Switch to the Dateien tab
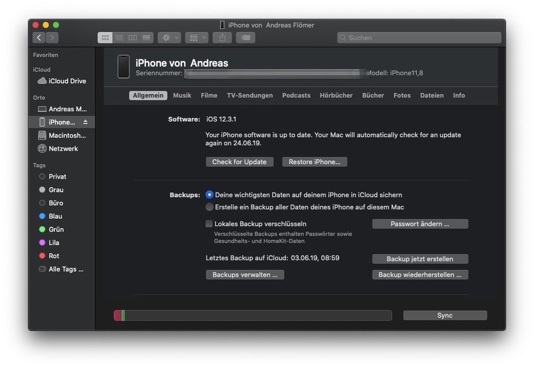The image size is (534, 368). click(x=432, y=95)
